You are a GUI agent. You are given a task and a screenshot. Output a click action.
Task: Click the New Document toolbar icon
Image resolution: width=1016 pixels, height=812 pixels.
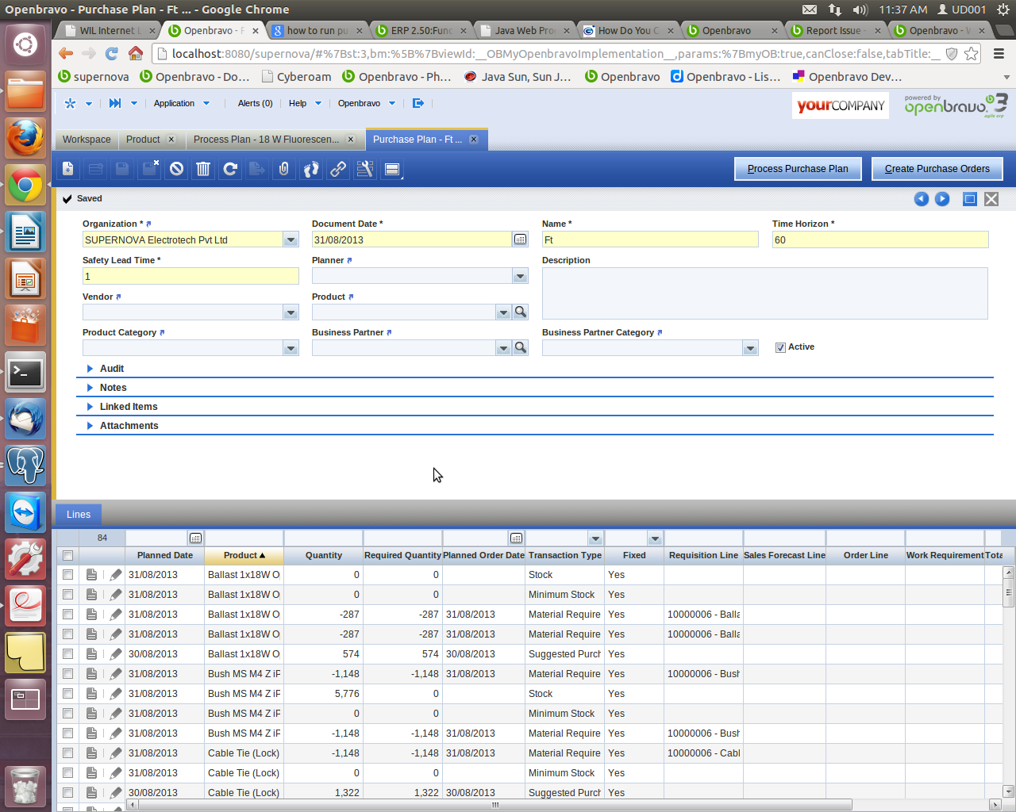click(x=68, y=169)
